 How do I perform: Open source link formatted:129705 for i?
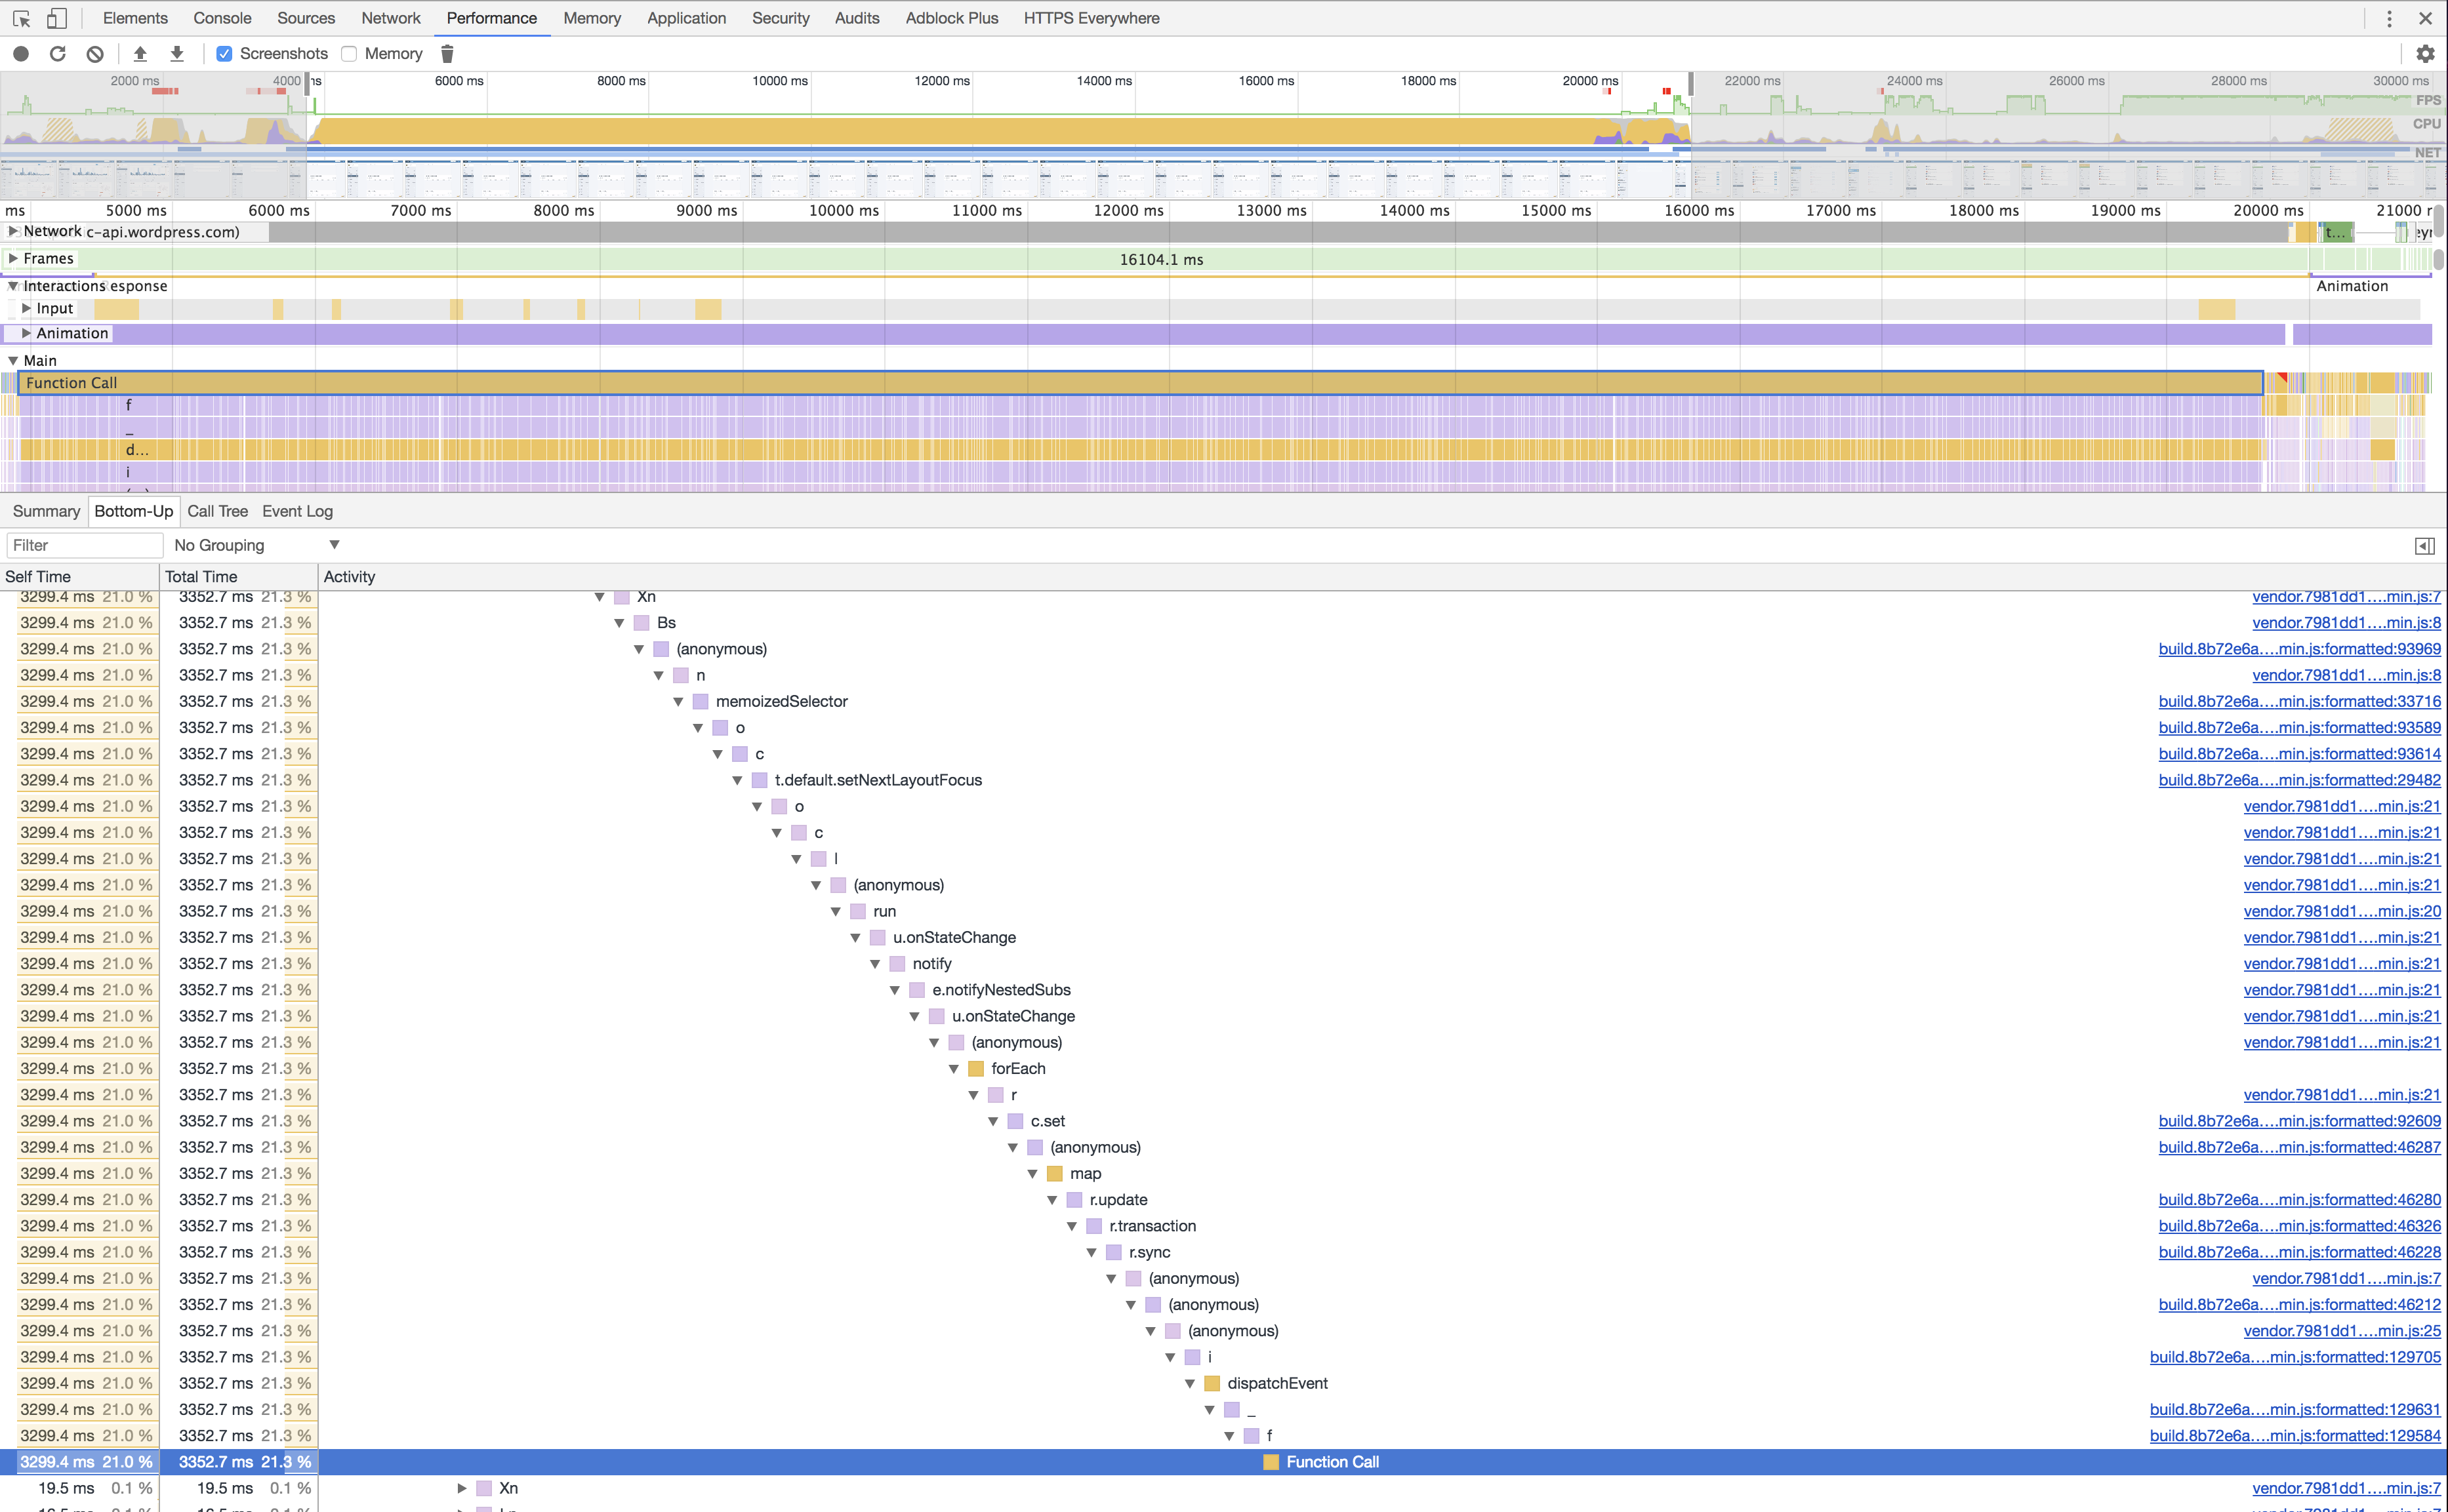(2295, 1357)
